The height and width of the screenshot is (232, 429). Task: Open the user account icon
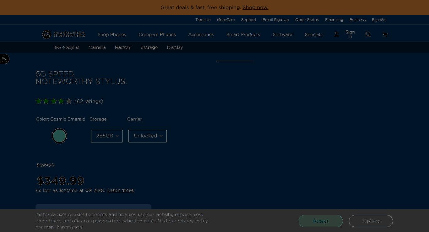pos(336,34)
